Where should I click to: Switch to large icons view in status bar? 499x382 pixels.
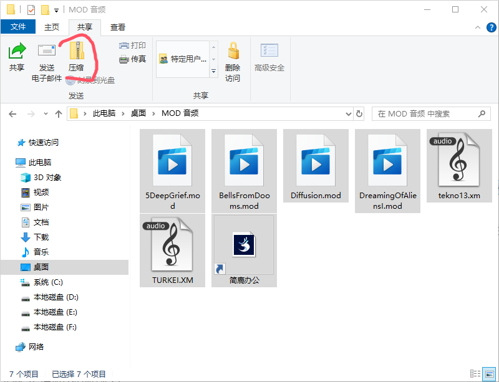pyautogui.click(x=489, y=374)
